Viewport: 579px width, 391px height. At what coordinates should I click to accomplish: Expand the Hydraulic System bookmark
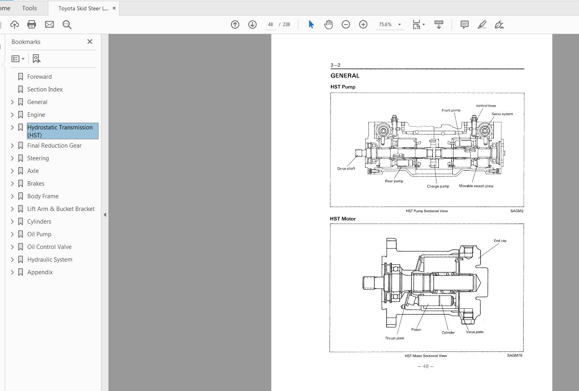coord(12,259)
